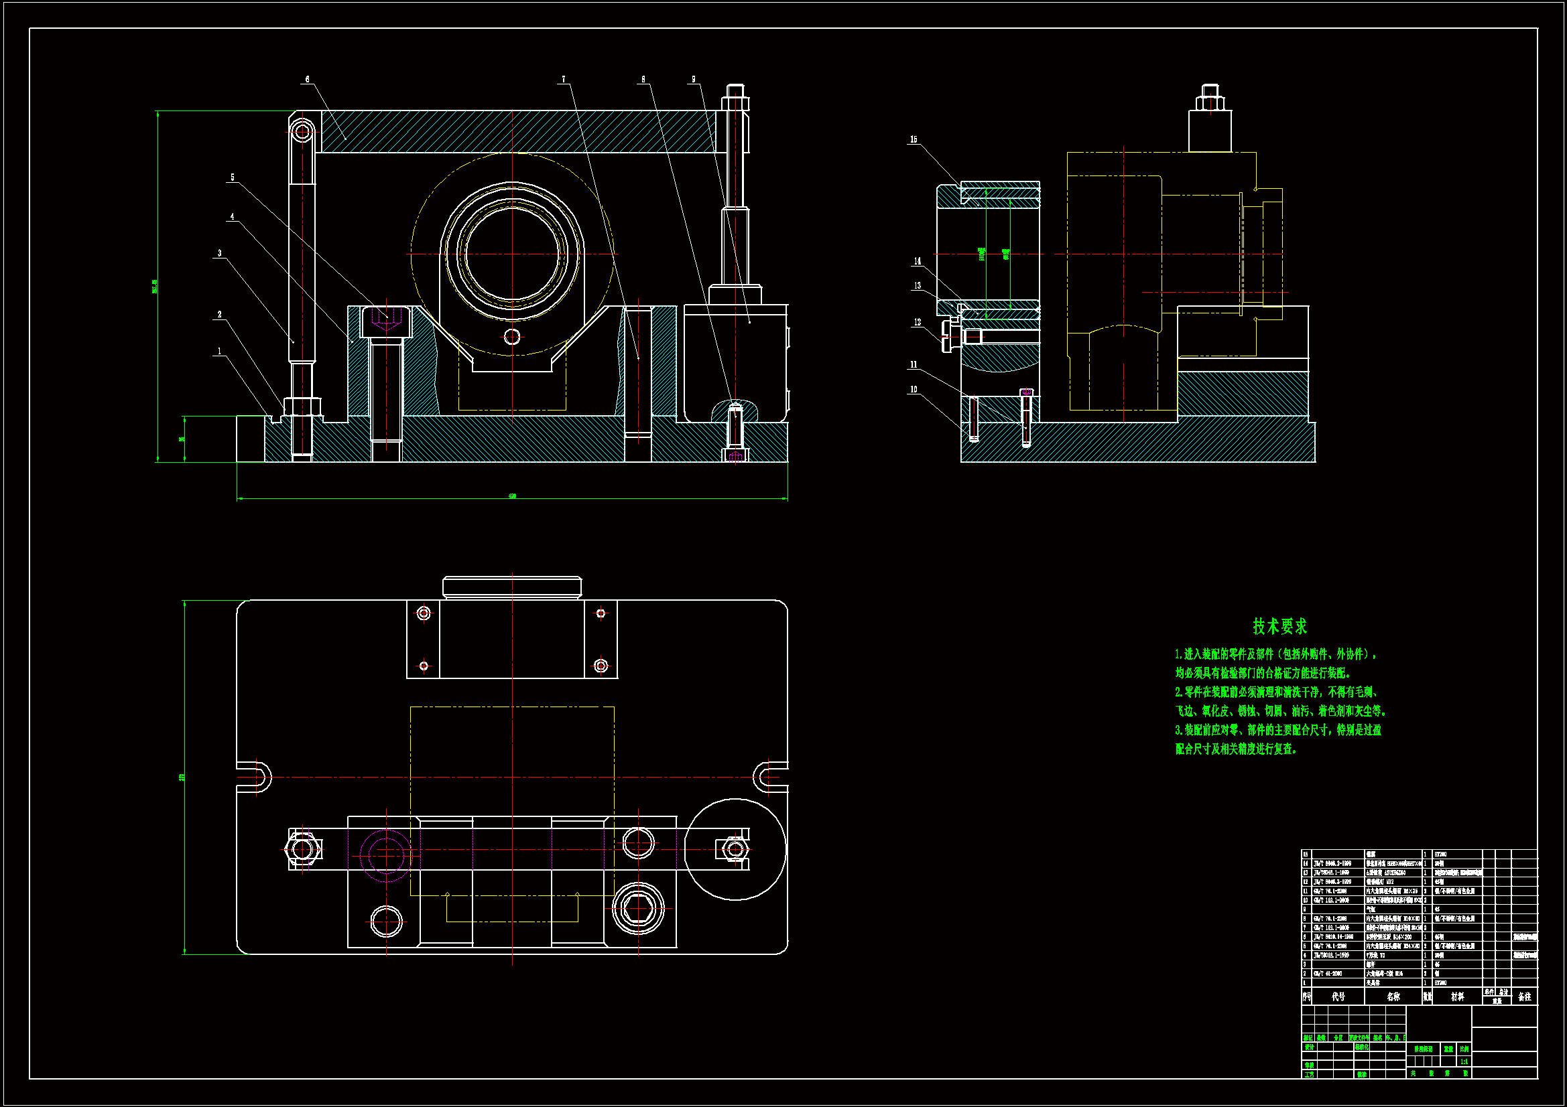
Task: Click the 设计 cell in title block
Action: click(1309, 1047)
